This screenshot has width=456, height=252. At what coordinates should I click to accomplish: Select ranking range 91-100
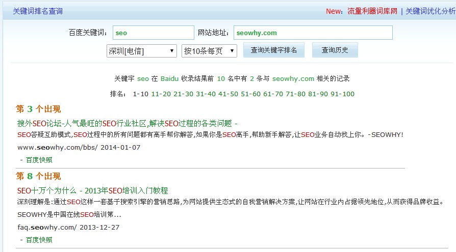click(343, 94)
